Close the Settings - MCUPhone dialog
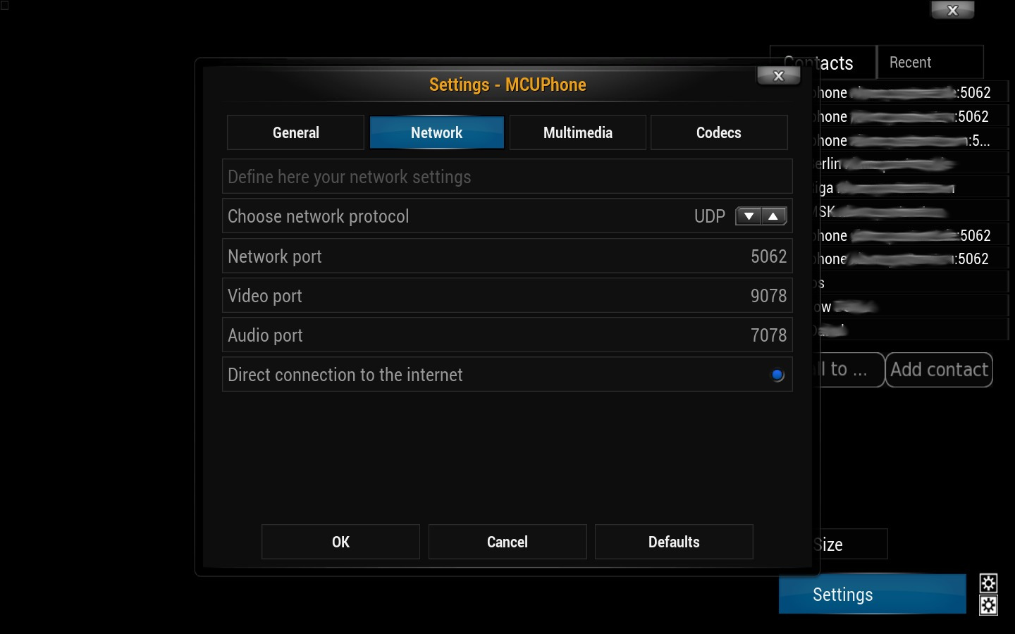Viewport: 1015px width, 634px height. tap(778, 76)
